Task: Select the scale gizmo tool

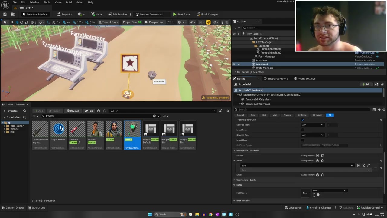Action: [26, 22]
